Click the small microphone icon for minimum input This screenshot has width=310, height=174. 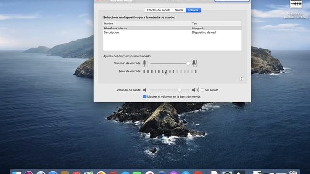(x=145, y=63)
